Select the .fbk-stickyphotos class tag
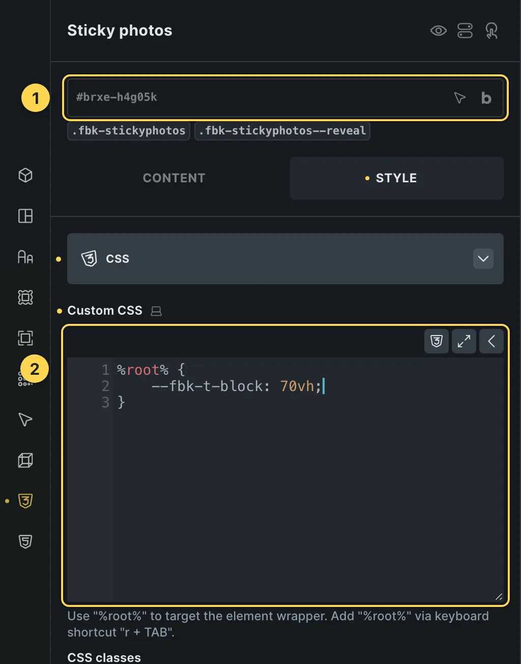Image resolution: width=521 pixels, height=664 pixels. pos(129,131)
